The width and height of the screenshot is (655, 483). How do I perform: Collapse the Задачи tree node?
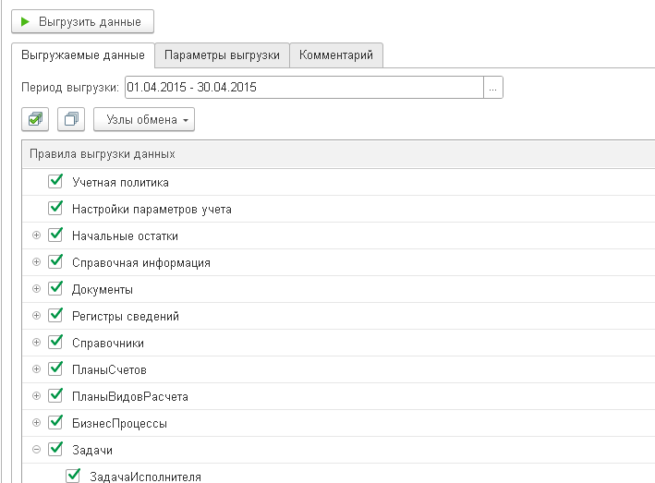point(36,450)
